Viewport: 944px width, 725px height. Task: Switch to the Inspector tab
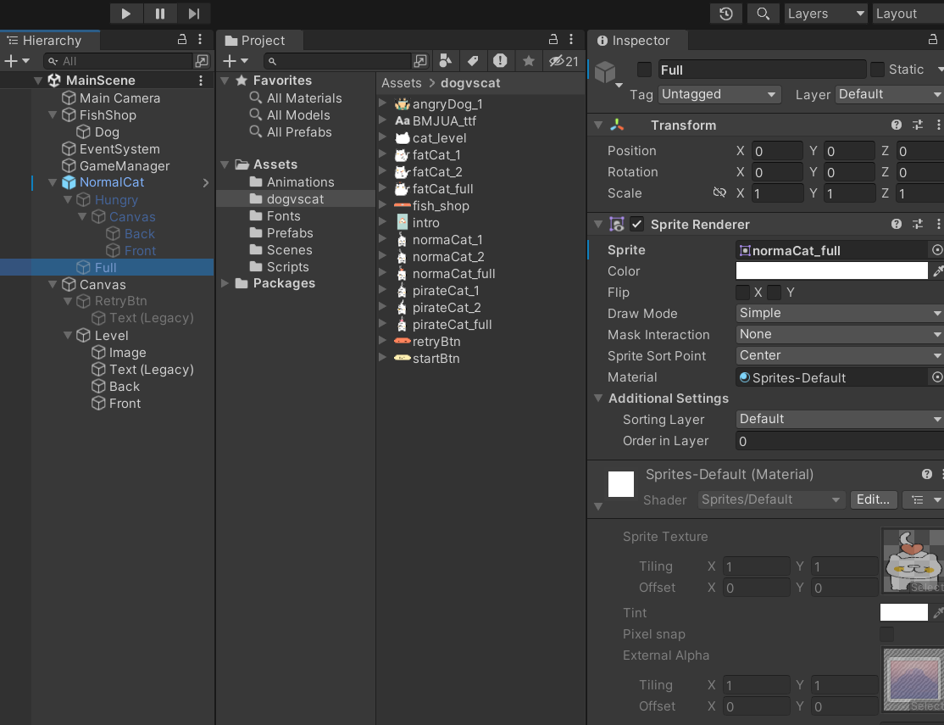point(637,41)
